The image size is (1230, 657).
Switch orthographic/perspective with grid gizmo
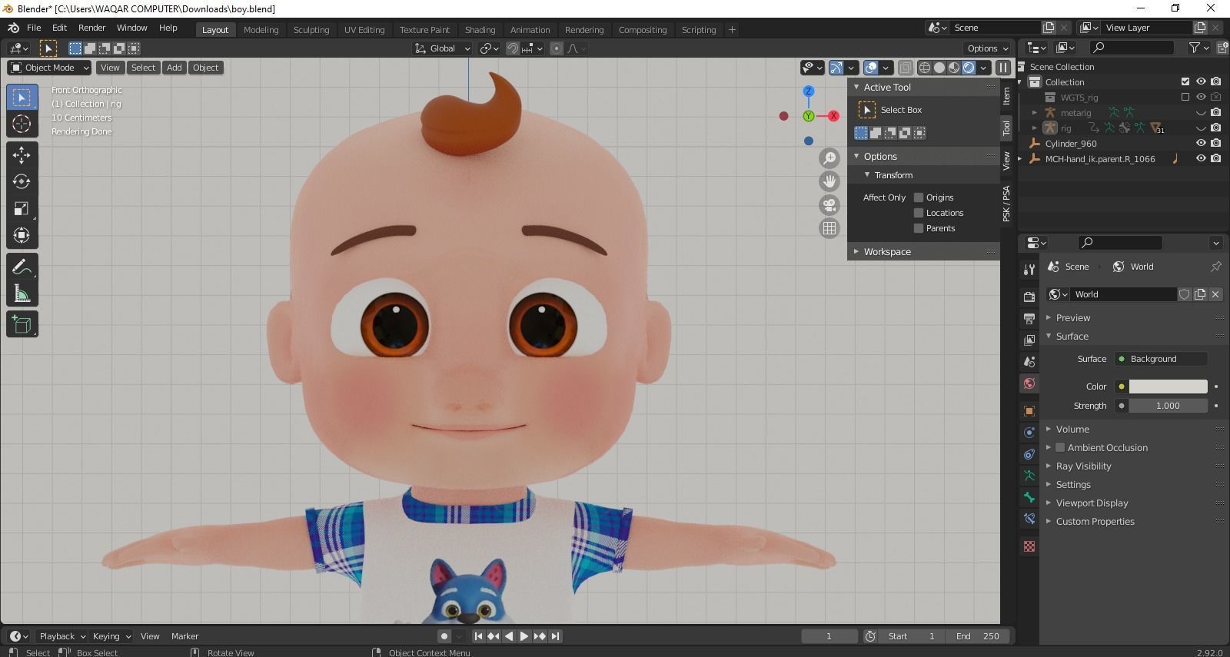click(829, 228)
